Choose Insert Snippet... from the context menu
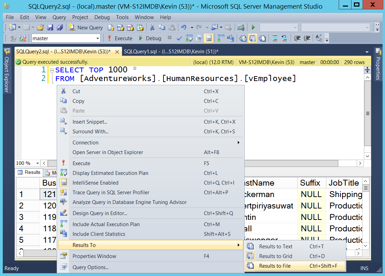385x276 pixels. click(x=151, y=122)
